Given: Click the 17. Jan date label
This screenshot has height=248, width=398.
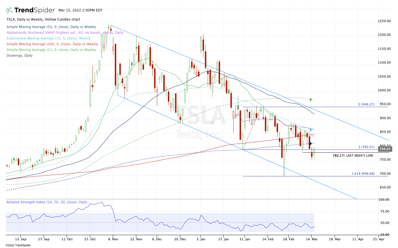Looking at the screenshot, I should pos(223,239).
